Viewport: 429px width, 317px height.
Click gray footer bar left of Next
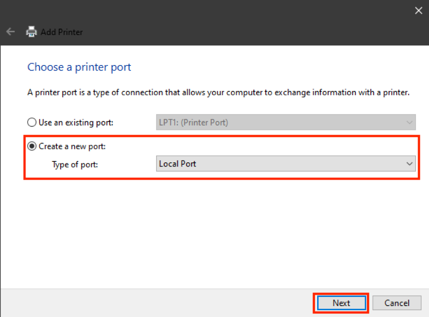[156, 303]
